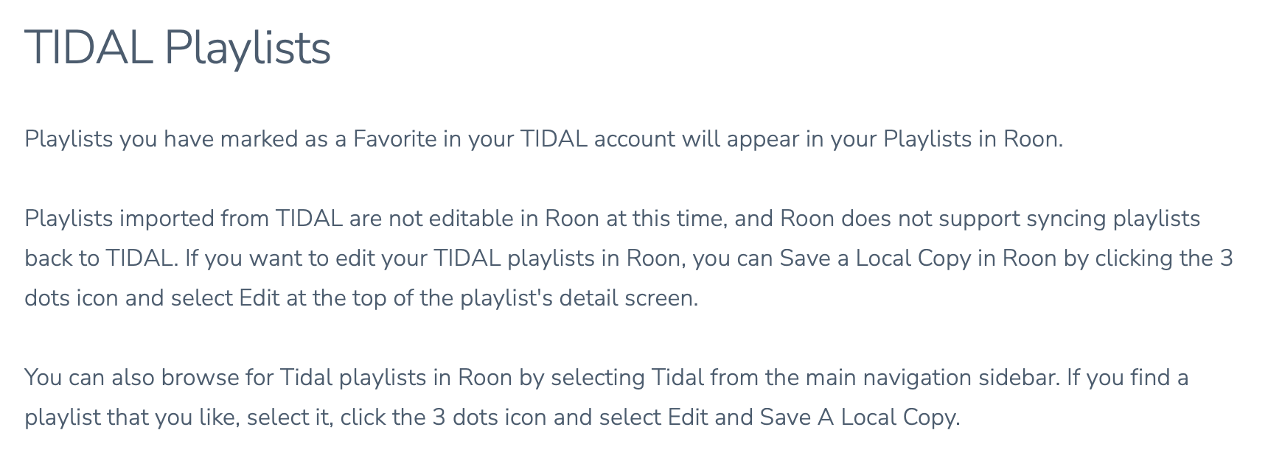Click the word Favorite in first paragraph
This screenshot has height=458, width=1268.
point(395,139)
